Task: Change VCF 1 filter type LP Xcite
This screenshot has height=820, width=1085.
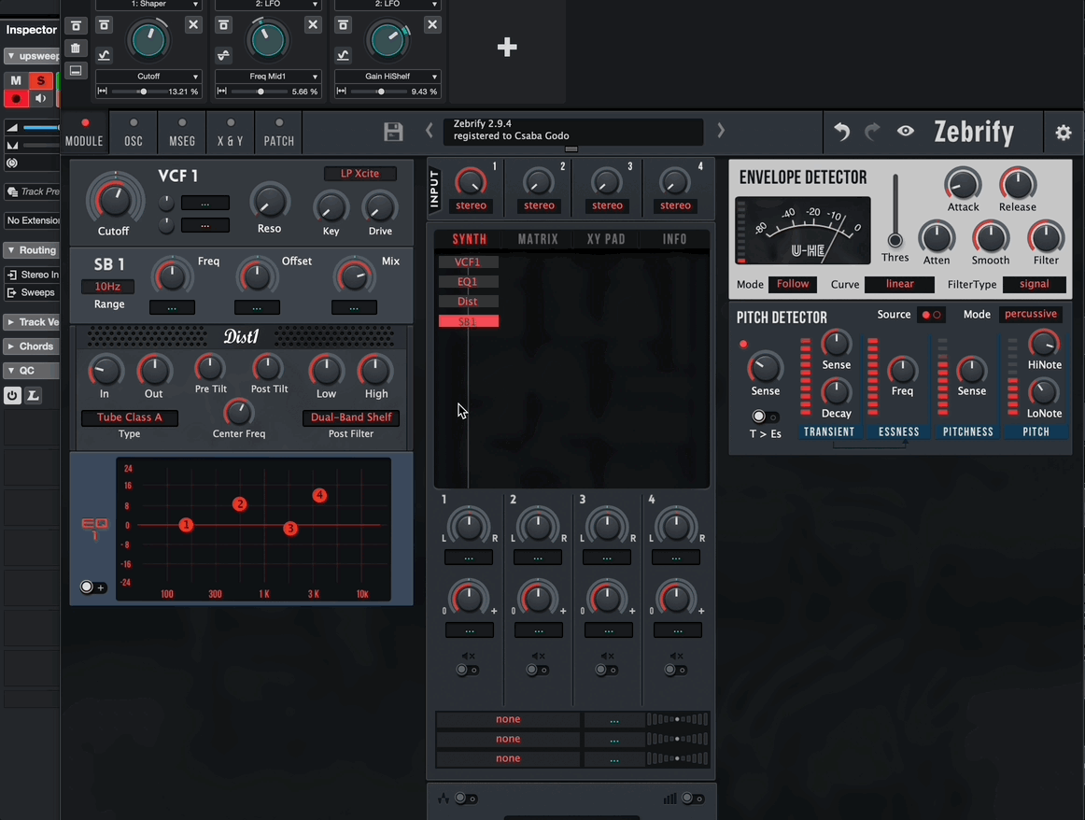Action: pyautogui.click(x=359, y=174)
